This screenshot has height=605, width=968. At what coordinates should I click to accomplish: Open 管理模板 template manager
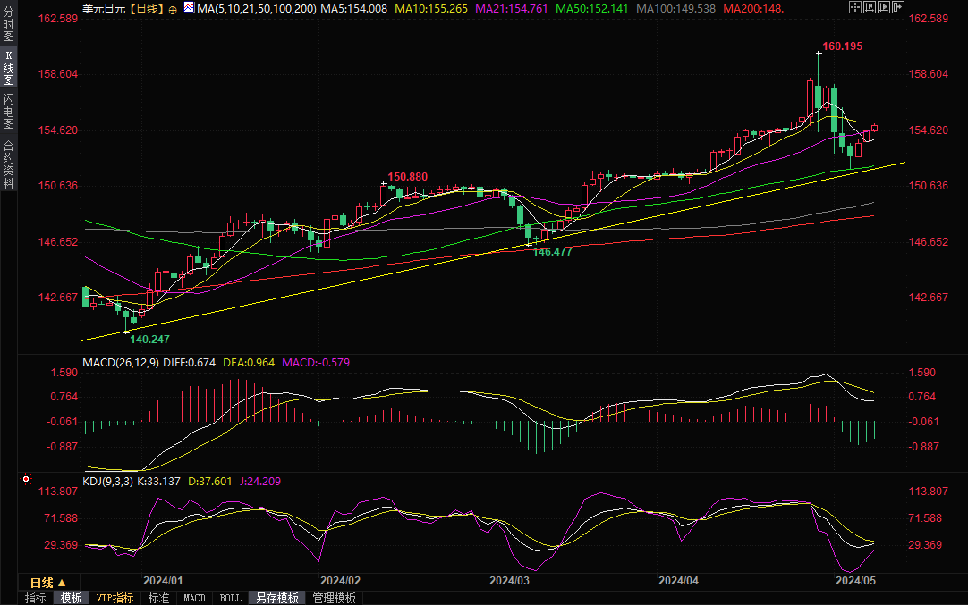coord(334,598)
